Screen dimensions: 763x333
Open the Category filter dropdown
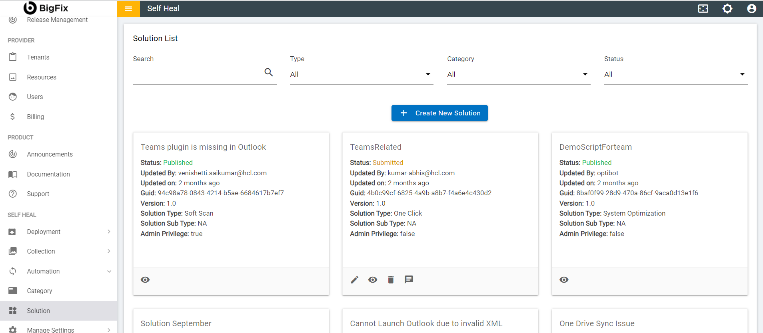point(518,74)
